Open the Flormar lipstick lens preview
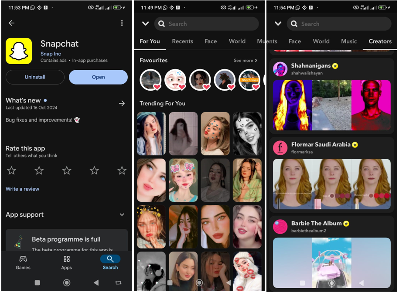This screenshot has width=399, height=293. pos(332,184)
